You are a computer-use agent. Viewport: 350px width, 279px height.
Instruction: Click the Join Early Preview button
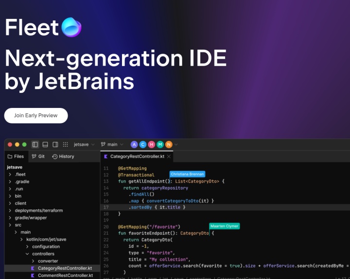click(x=36, y=116)
